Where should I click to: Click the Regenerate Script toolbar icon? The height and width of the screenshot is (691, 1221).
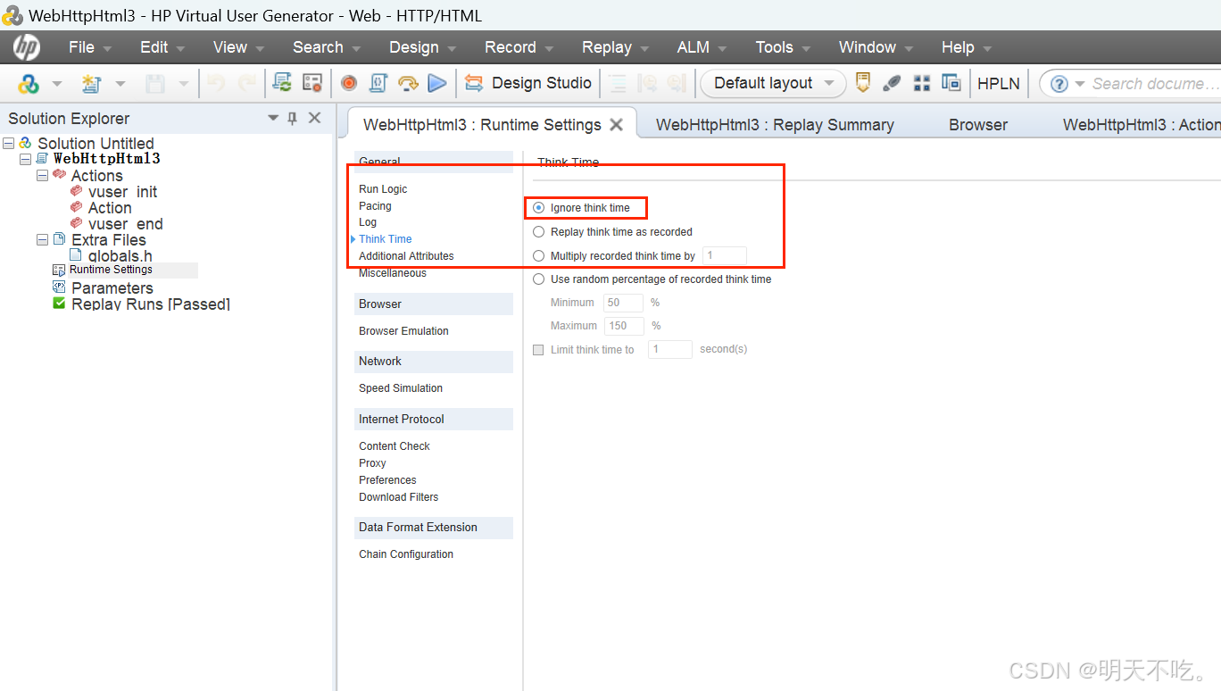(x=282, y=83)
